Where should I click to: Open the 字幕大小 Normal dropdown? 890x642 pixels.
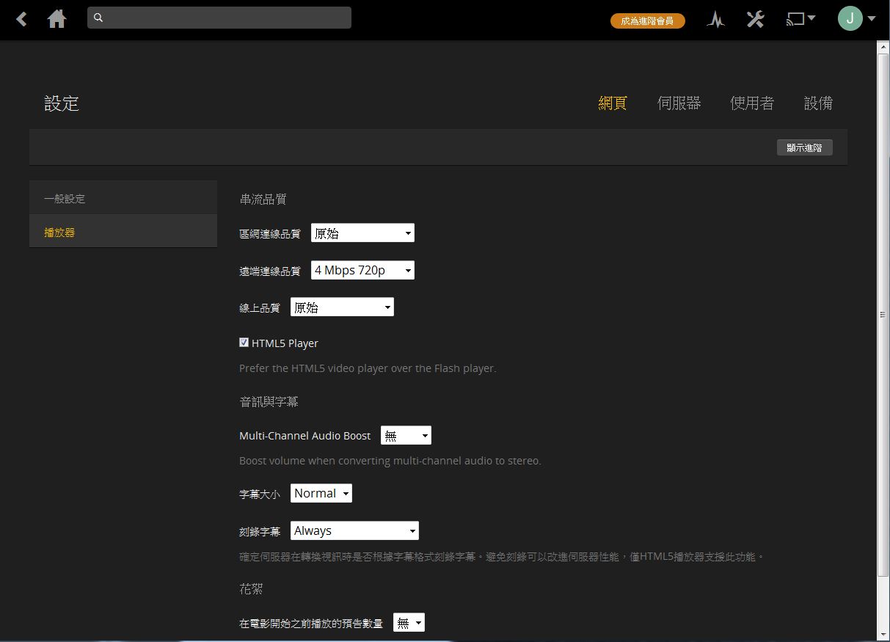pos(321,493)
